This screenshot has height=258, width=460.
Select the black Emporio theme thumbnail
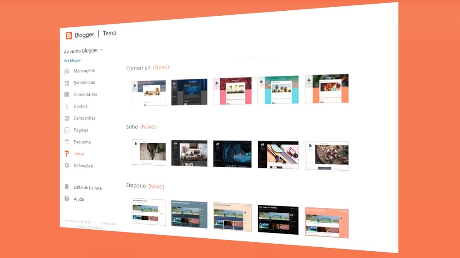[x=278, y=220]
